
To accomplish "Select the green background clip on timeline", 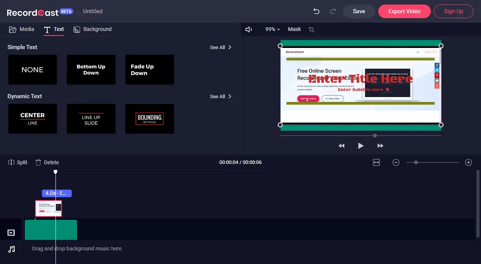I will coord(51,230).
